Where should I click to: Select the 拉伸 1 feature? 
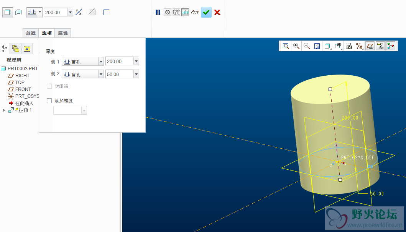coord(20,110)
